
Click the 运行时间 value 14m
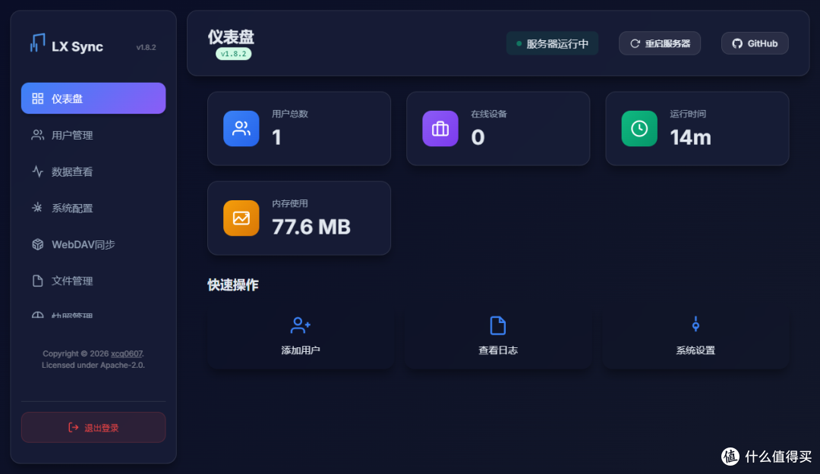[690, 137]
